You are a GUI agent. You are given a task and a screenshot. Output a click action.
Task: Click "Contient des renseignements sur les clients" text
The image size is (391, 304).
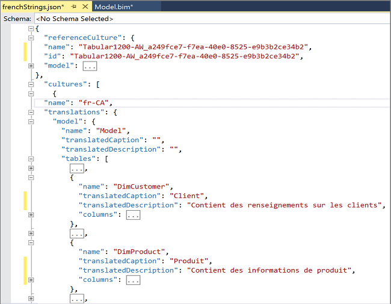285,205
